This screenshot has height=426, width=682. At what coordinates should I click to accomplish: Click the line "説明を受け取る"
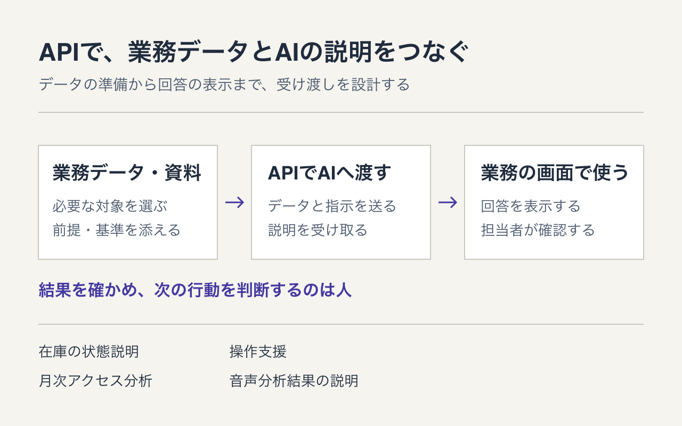pos(318,230)
